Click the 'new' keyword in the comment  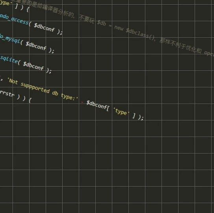pos(119,28)
